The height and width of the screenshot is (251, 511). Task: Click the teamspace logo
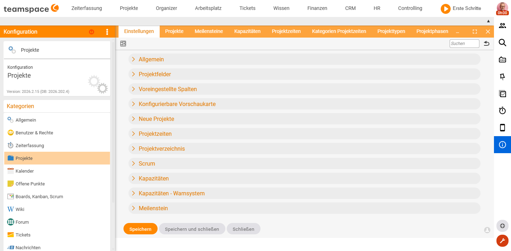click(31, 9)
